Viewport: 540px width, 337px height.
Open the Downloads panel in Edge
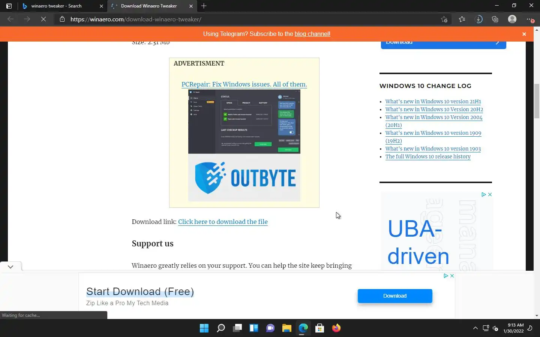pos(479,19)
